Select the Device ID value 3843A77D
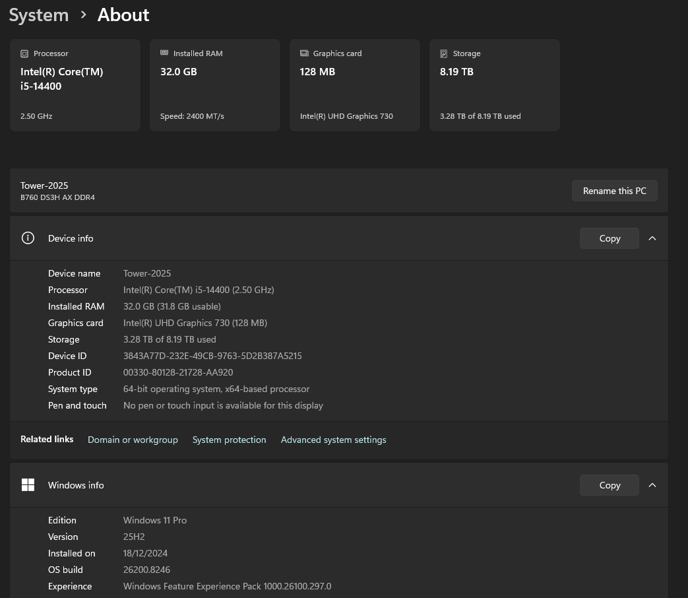Screen dimensions: 688x598 coord(212,356)
